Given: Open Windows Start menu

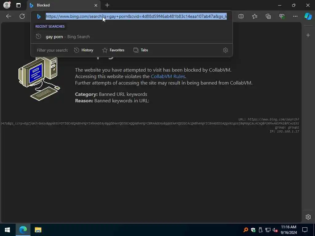Looking at the screenshot, I should pyautogui.click(x=7, y=230).
